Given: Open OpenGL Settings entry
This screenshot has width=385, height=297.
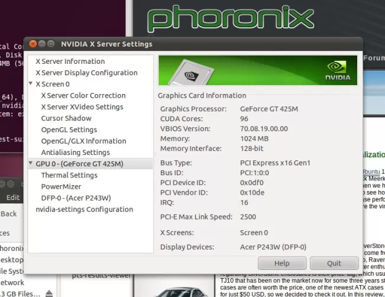Looking at the screenshot, I should [69, 130].
